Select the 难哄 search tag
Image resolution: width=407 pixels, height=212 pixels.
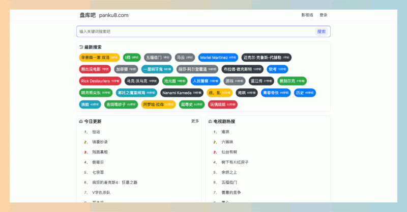tap(247, 93)
